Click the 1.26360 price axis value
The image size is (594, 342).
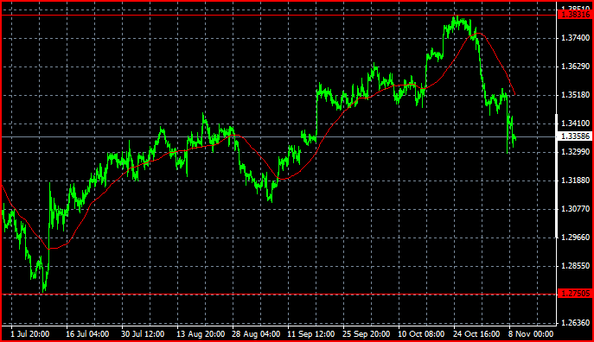576,323
